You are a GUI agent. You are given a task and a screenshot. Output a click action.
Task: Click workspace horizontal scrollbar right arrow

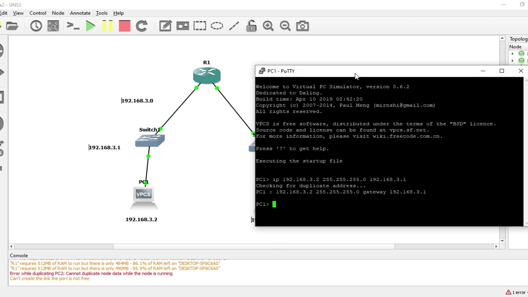coord(496,247)
